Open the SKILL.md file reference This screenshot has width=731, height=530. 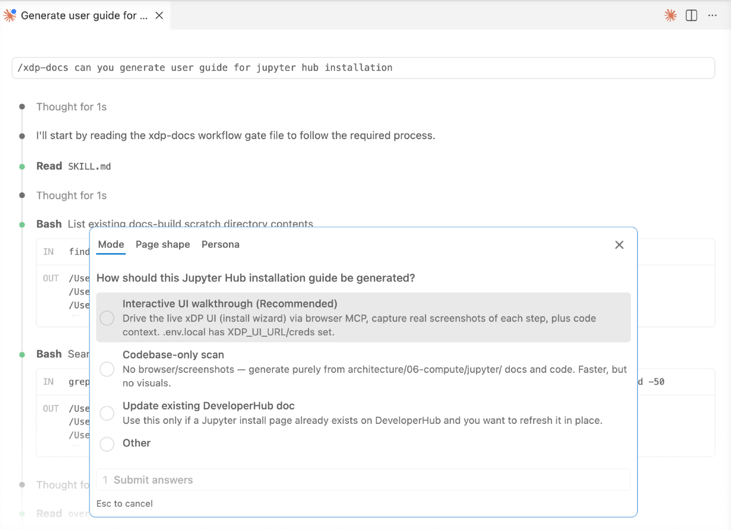coord(90,166)
